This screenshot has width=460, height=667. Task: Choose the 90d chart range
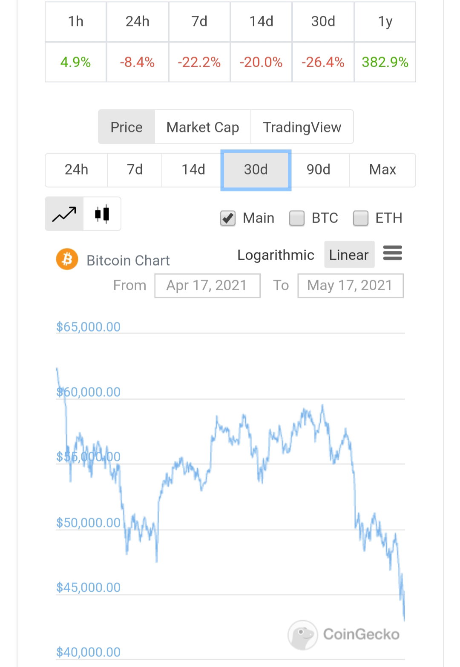point(319,170)
